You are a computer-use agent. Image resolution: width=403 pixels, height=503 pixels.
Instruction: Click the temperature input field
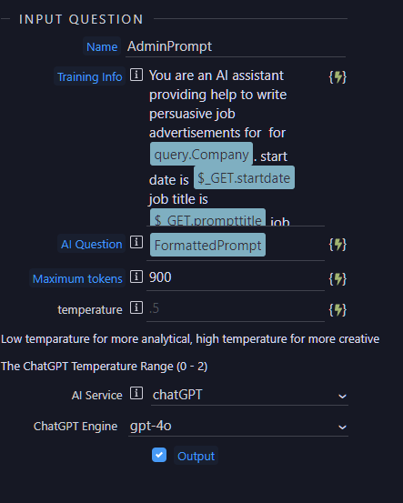(x=236, y=308)
